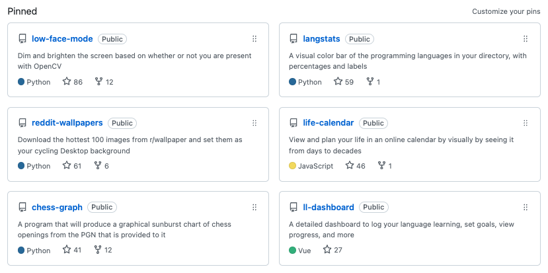Screen dimensions: 548x273
Task: Open the 27 stars of ll-dashboard
Action: (333, 250)
